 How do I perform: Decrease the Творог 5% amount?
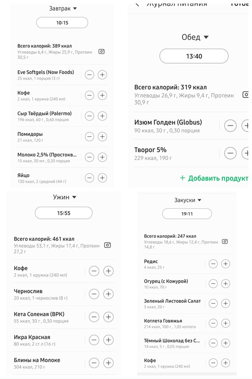[x=230, y=153]
